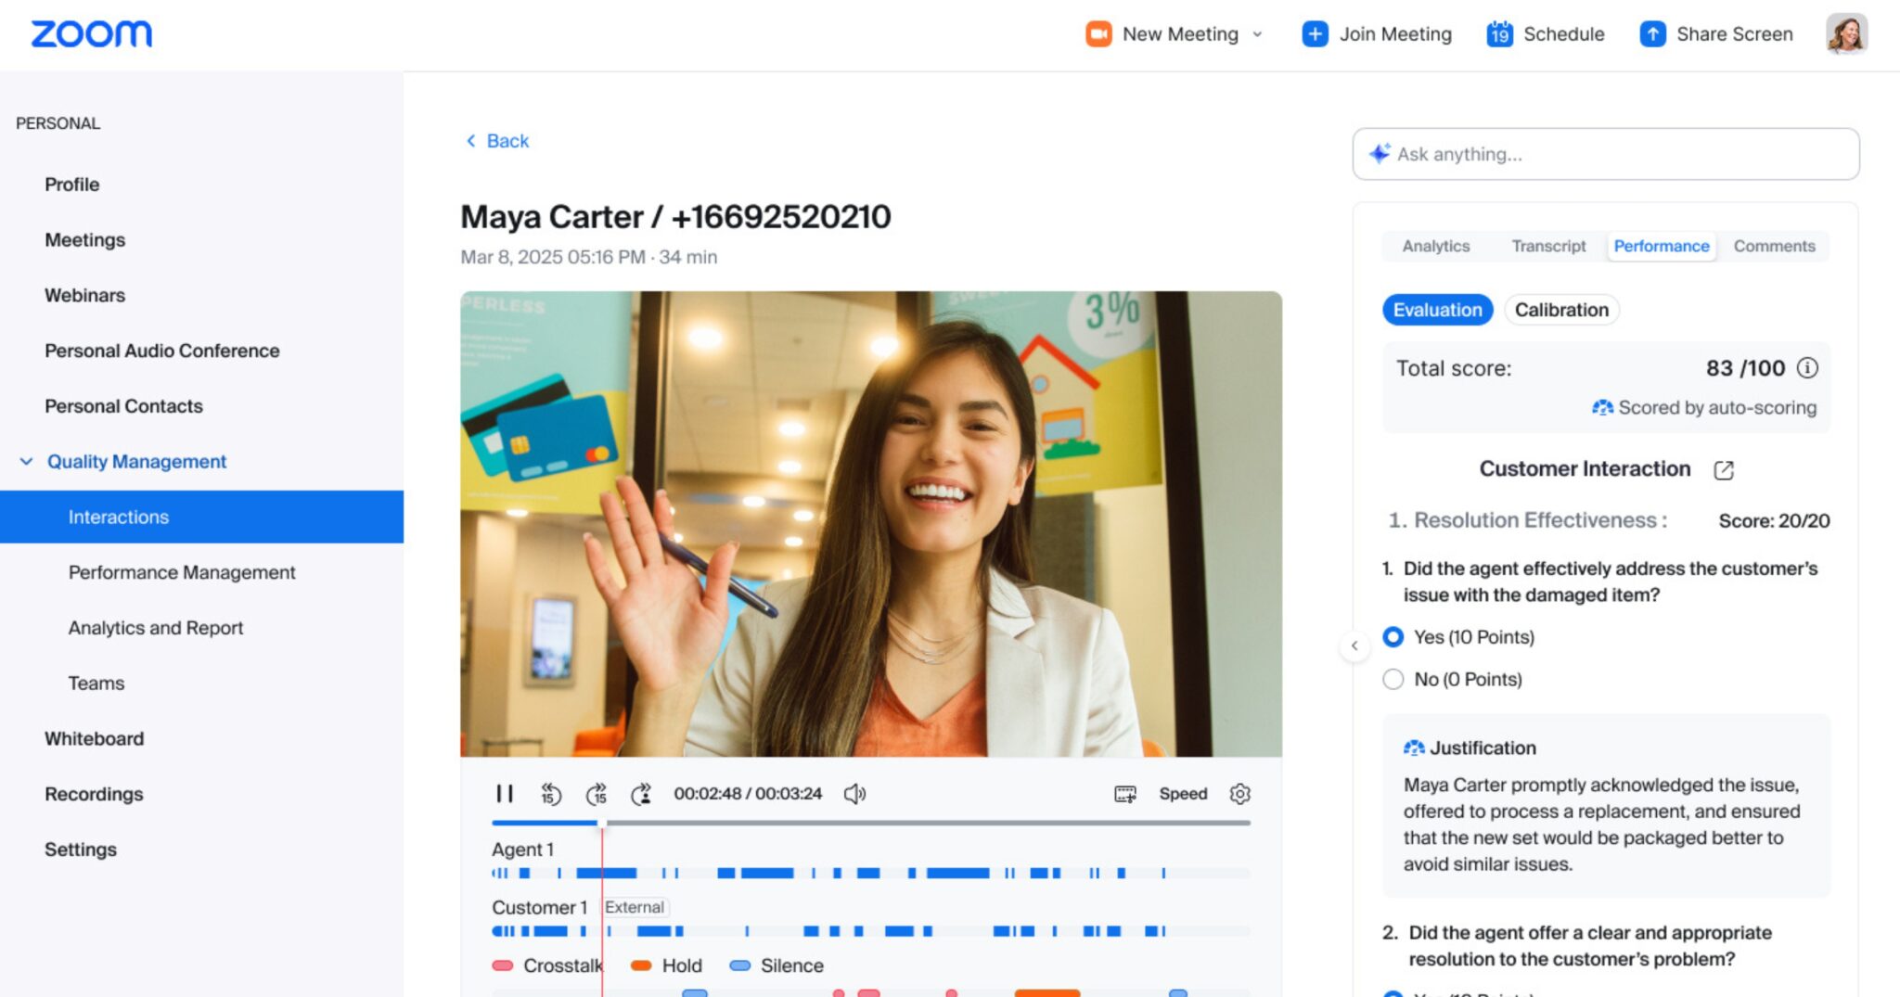Expand New Meeting dropdown arrow
This screenshot has height=997, width=1900.
coord(1258,34)
